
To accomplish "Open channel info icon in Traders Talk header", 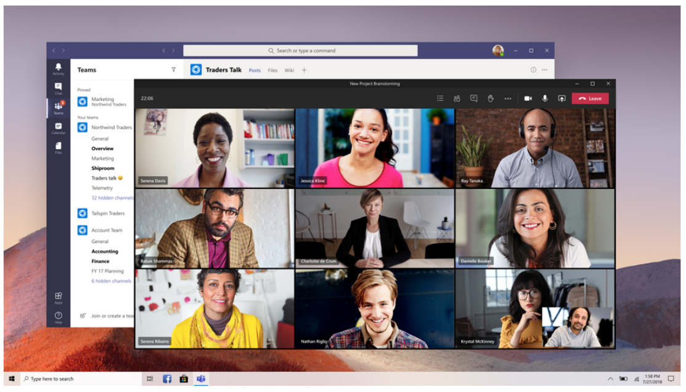I will (x=533, y=70).
